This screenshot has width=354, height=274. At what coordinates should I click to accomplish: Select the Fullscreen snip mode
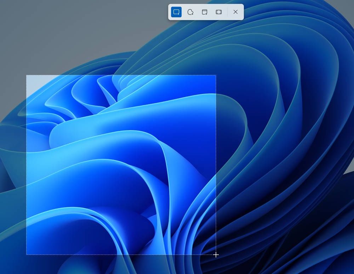coord(219,12)
